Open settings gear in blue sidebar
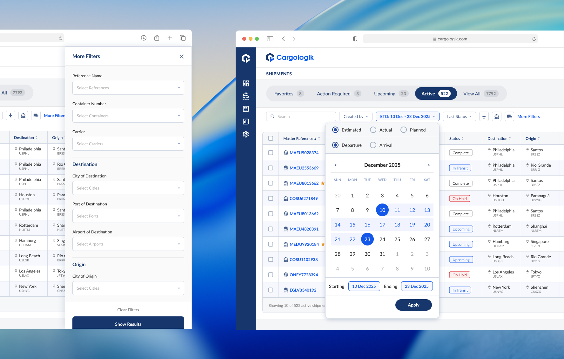This screenshot has width=564, height=359. coord(246,134)
